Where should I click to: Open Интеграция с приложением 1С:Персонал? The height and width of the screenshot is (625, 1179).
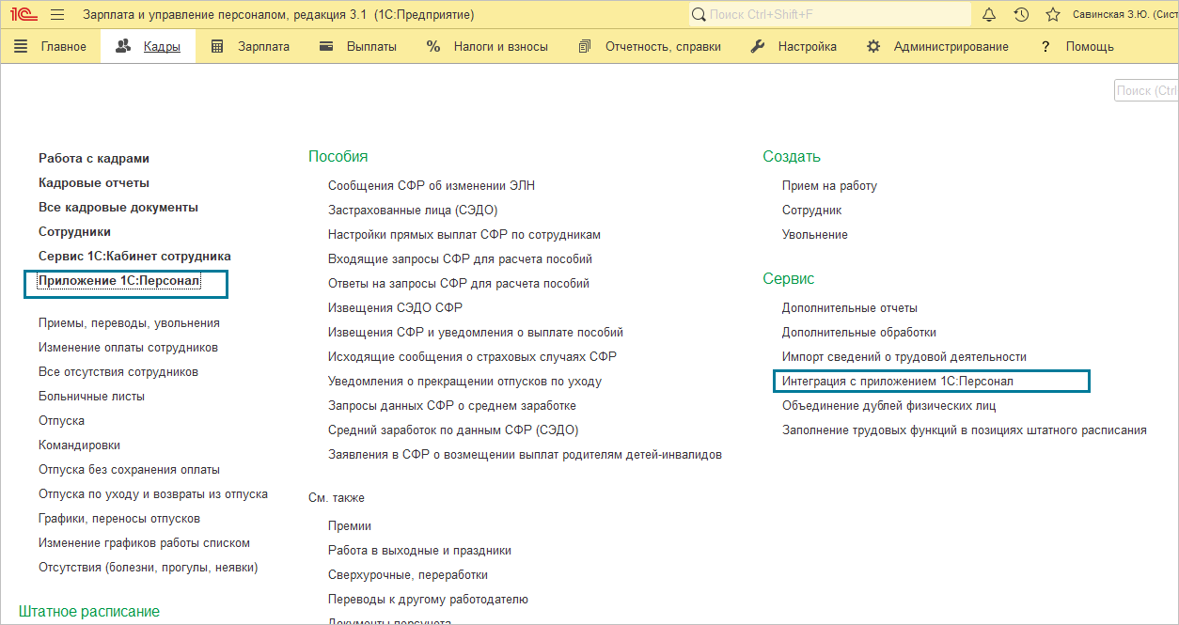(x=898, y=382)
